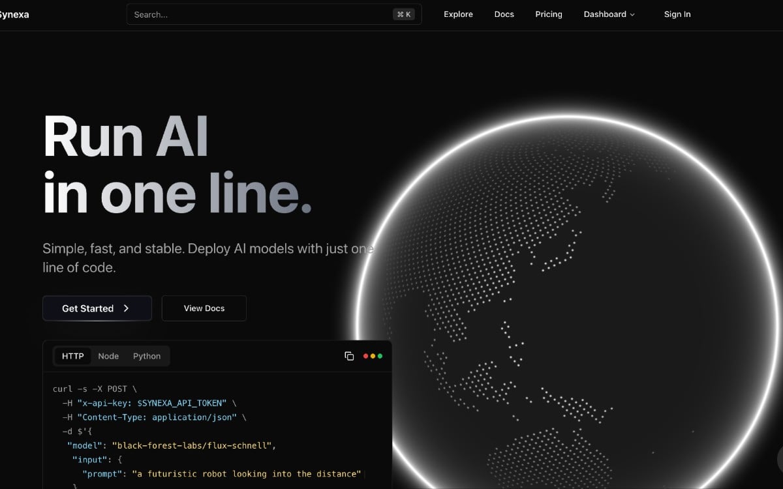Switch to the Node code tab
The width and height of the screenshot is (783, 489).
(x=108, y=356)
